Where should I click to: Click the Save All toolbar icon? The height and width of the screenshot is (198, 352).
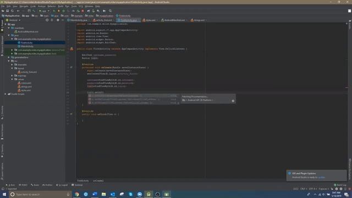pyautogui.click(x=7, y=11)
